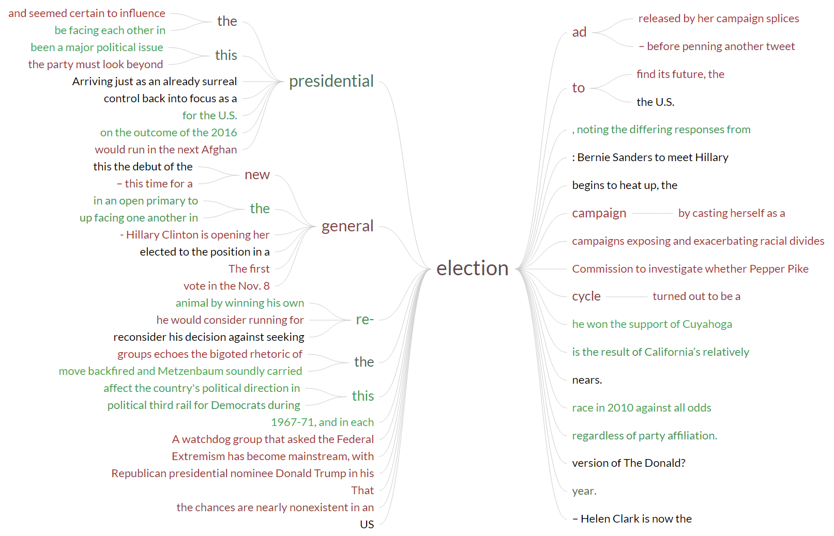Click phrase "he won the support of Cuyahoga"

(x=652, y=324)
